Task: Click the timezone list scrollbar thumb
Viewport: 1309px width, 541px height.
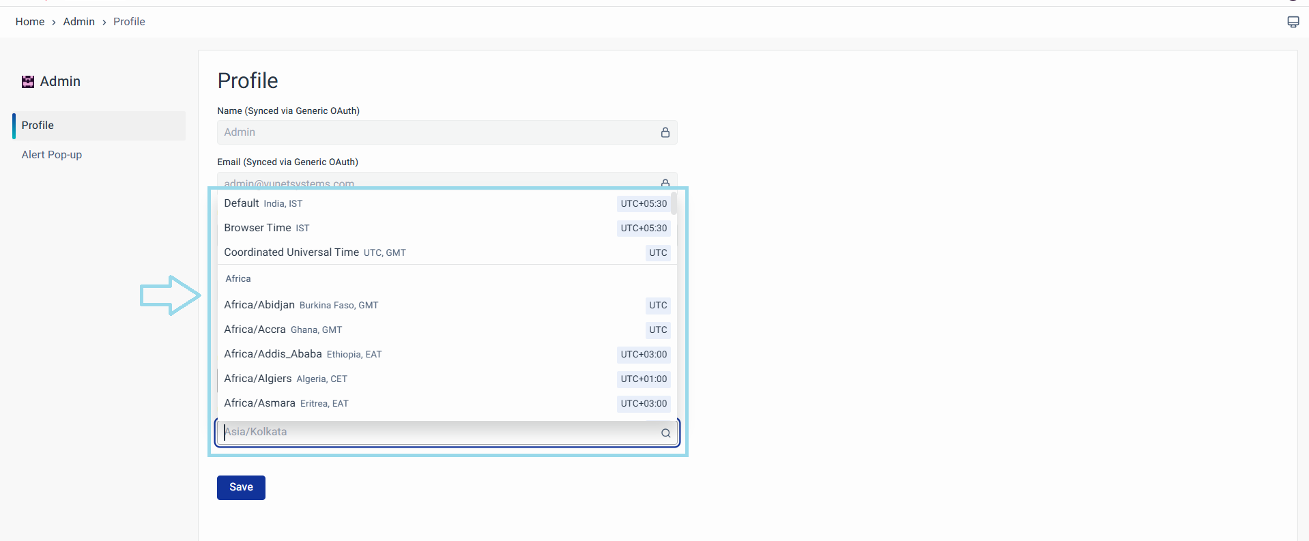Action: pyautogui.click(x=674, y=203)
